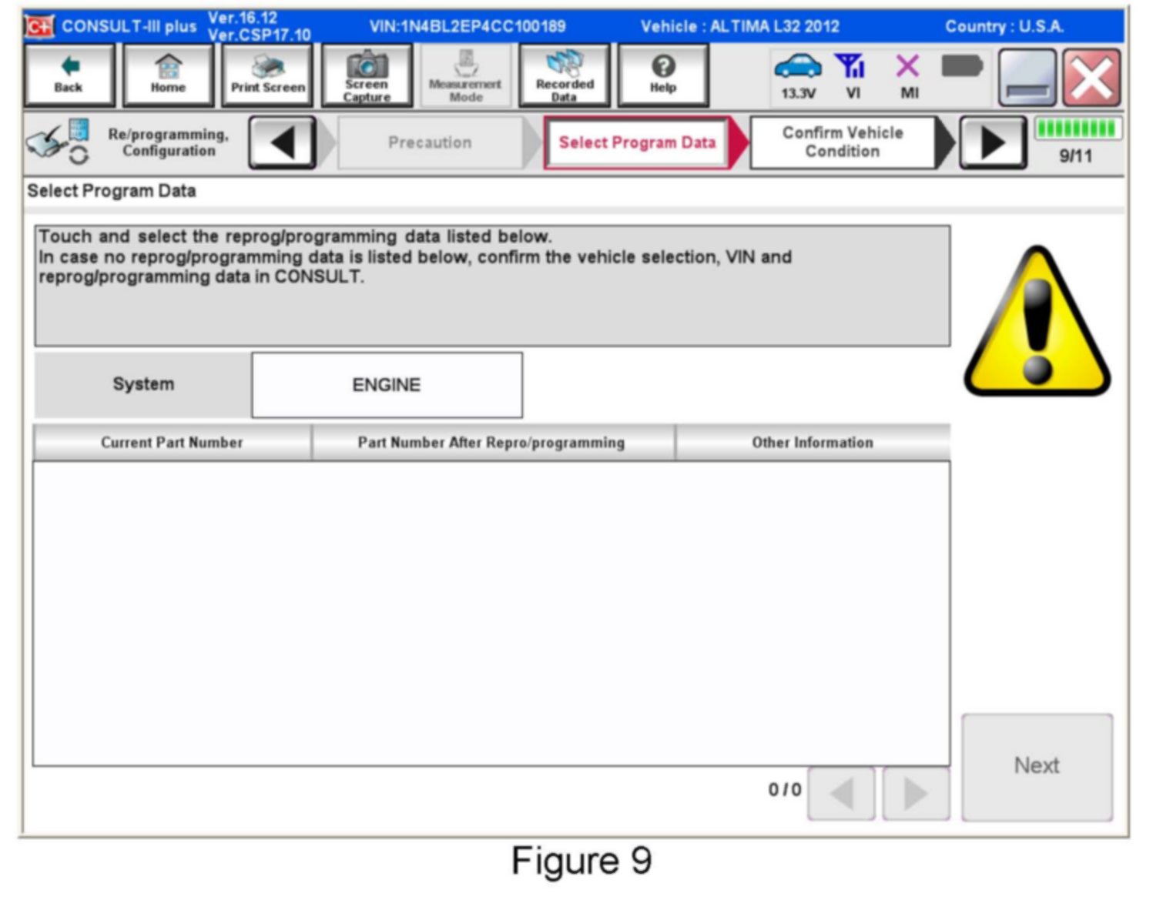The width and height of the screenshot is (1153, 900).
Task: Take a Screen Capture with camera icon
Action: point(367,75)
